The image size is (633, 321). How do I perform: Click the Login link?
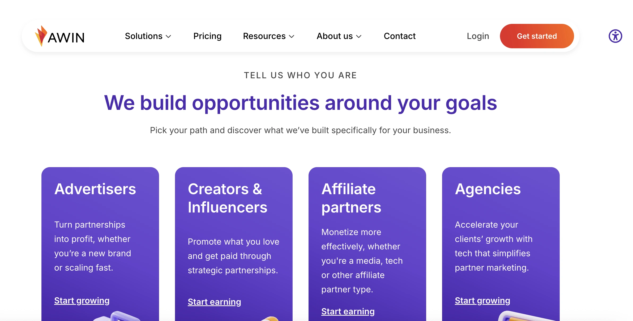click(x=478, y=36)
